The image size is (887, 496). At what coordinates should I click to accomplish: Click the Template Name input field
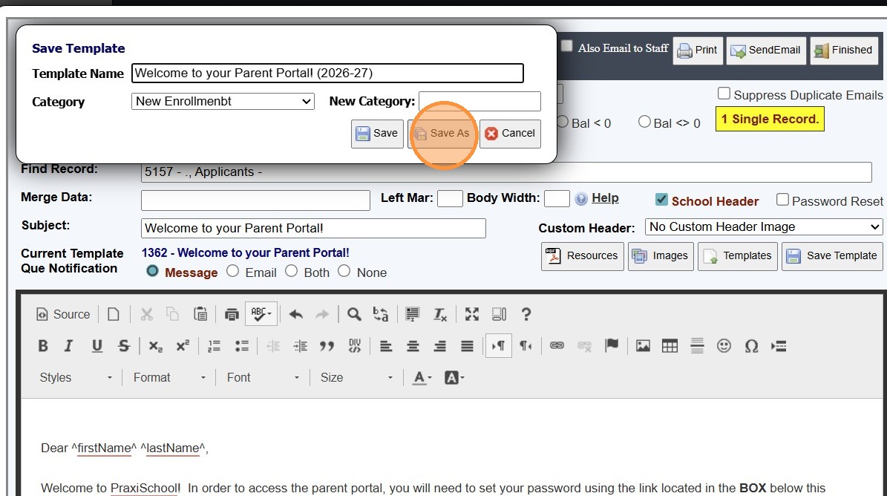coord(327,73)
